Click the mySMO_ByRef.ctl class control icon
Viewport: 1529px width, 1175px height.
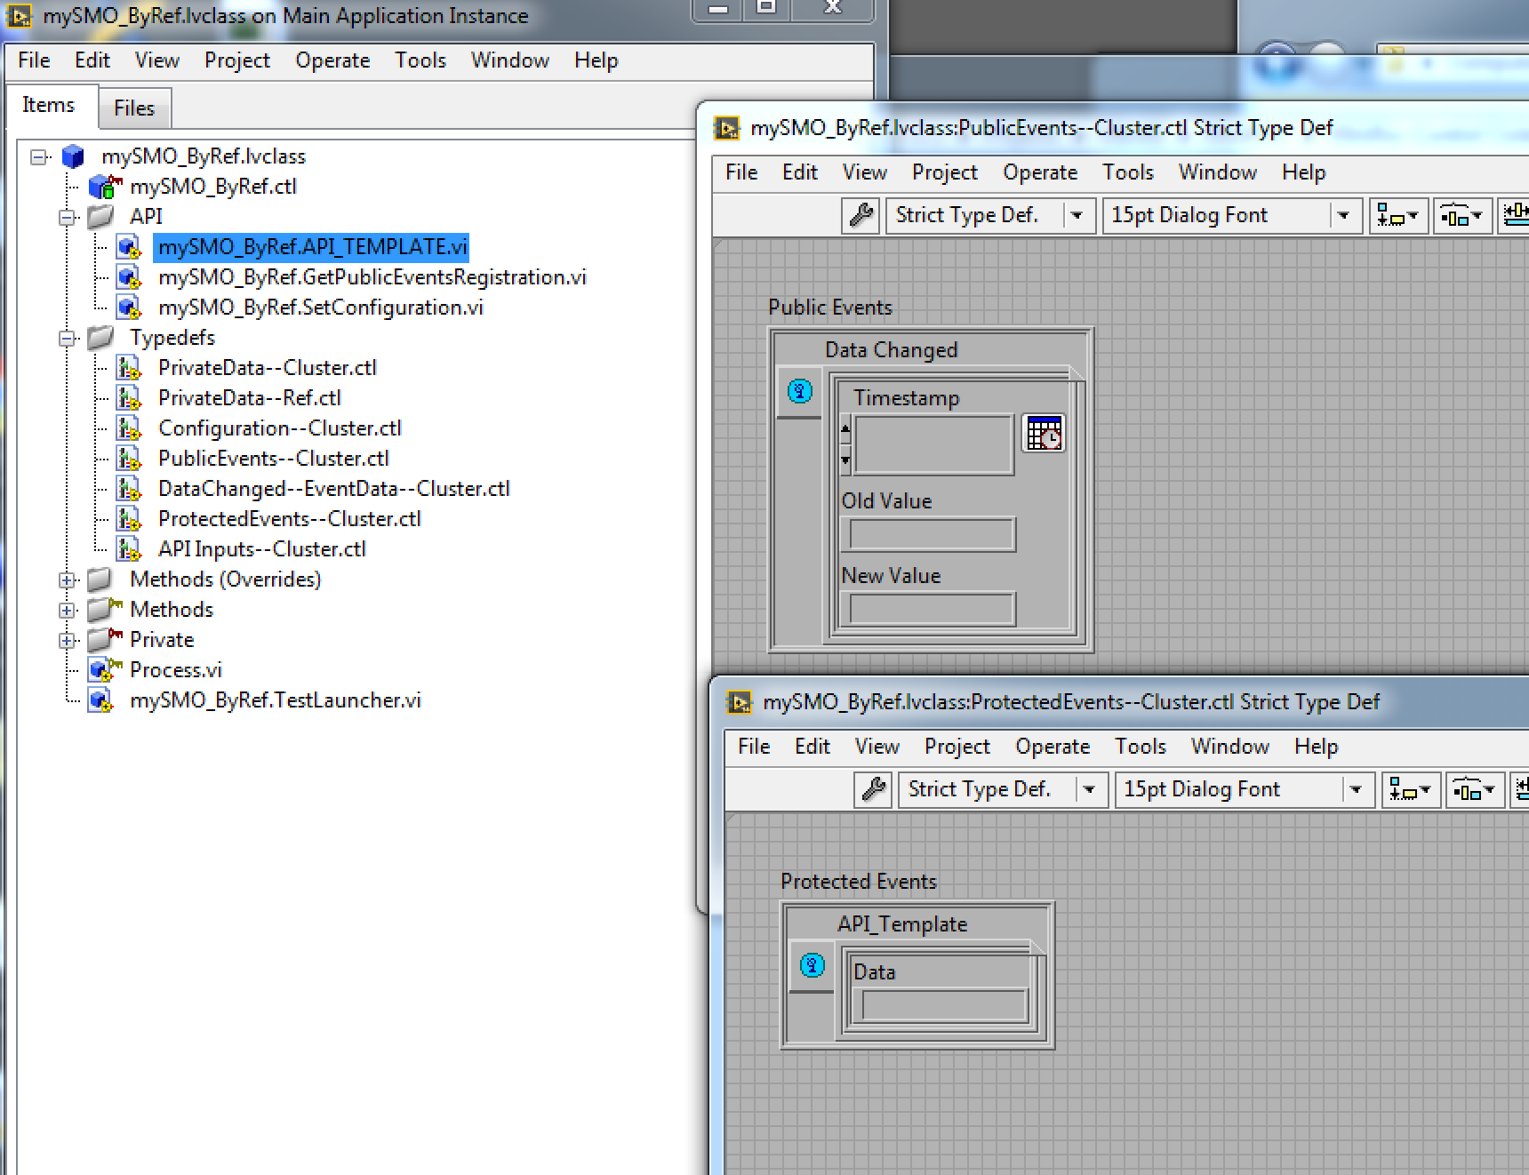(104, 187)
